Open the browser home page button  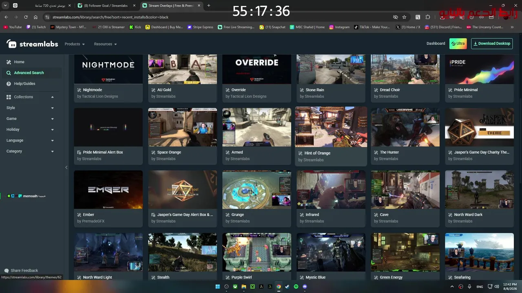35,17
